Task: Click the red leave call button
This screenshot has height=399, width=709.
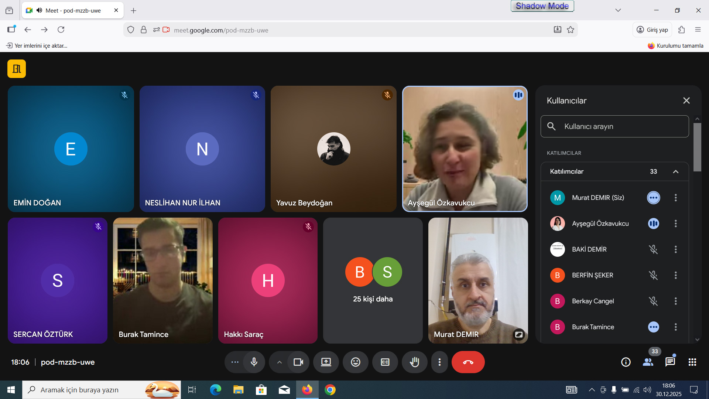Action: click(x=468, y=362)
